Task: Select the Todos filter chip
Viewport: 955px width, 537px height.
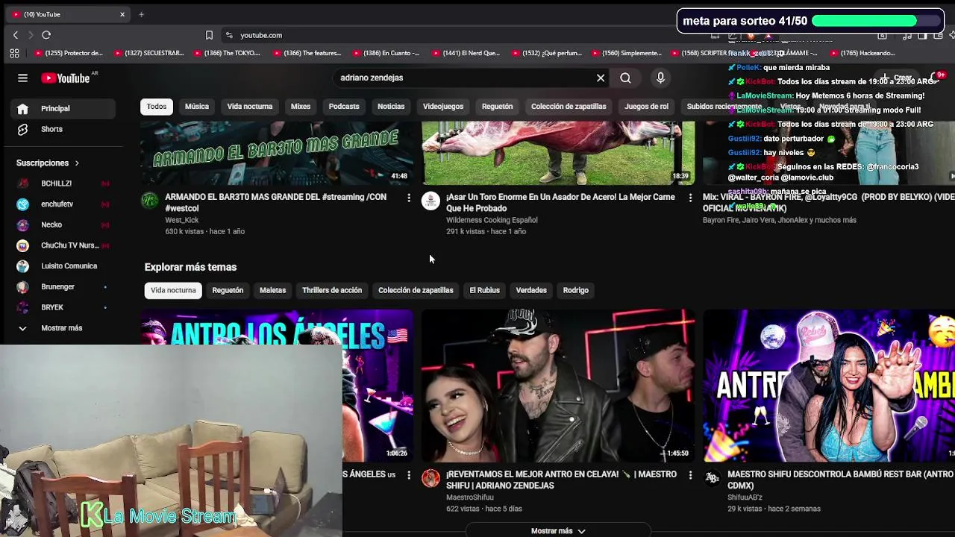Action: [157, 107]
